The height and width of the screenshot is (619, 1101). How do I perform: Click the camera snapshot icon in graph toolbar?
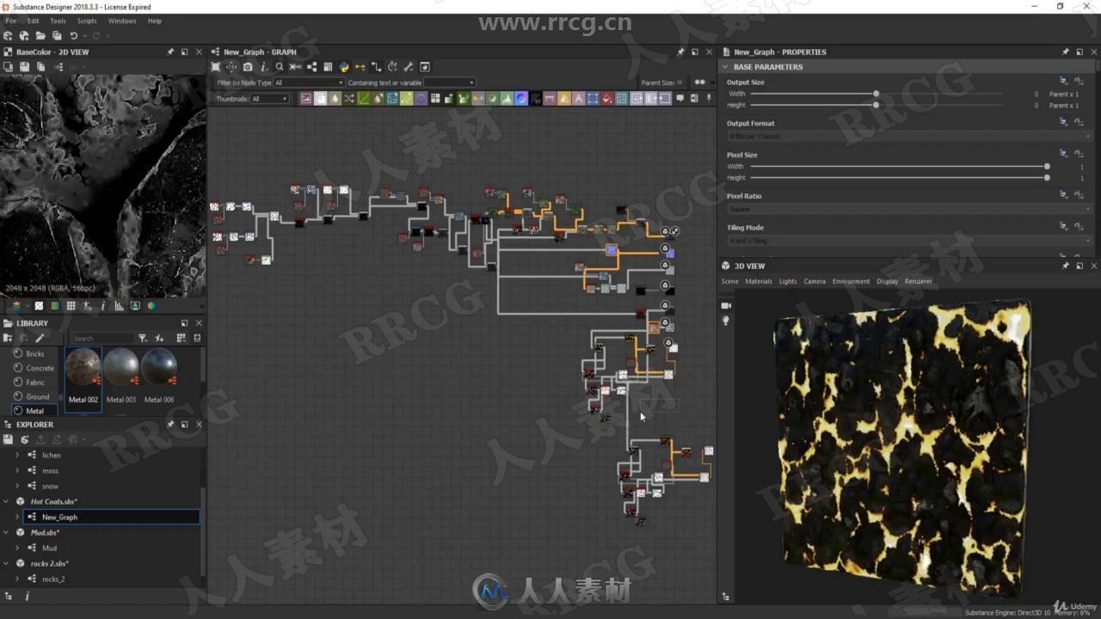(x=248, y=67)
